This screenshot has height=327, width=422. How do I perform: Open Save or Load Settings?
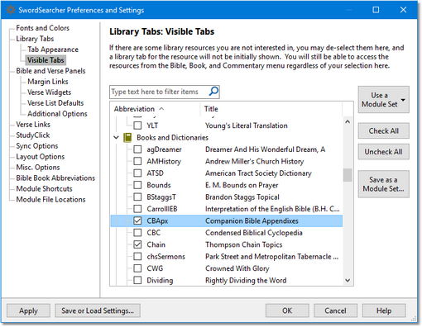coord(98,310)
